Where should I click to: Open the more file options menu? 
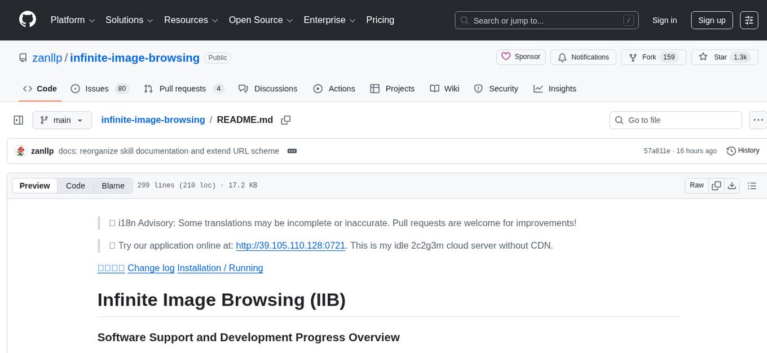[758, 120]
